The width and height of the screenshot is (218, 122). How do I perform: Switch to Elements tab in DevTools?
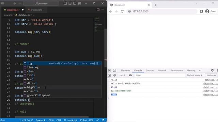click(x=125, y=70)
